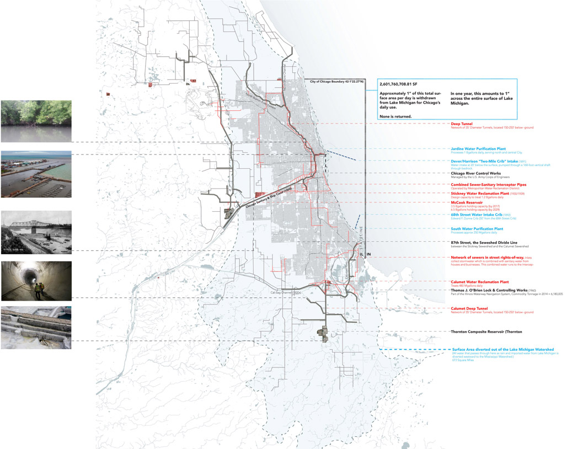Image resolution: width=567 pixels, height=449 pixels.
Task: Open the river with green trees photo
Action: [36, 121]
